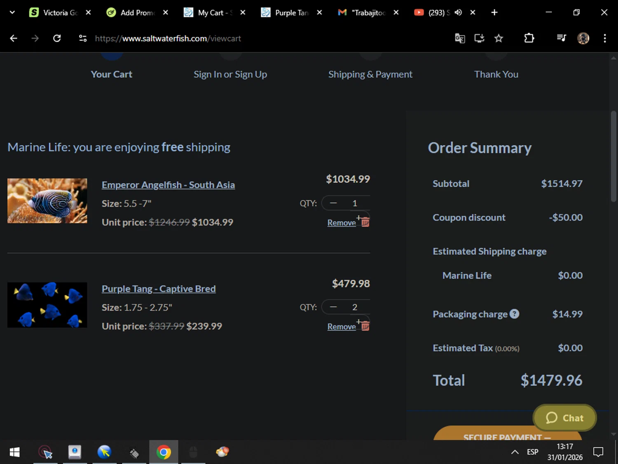Click the Sign In or Sign Up step

coord(230,74)
